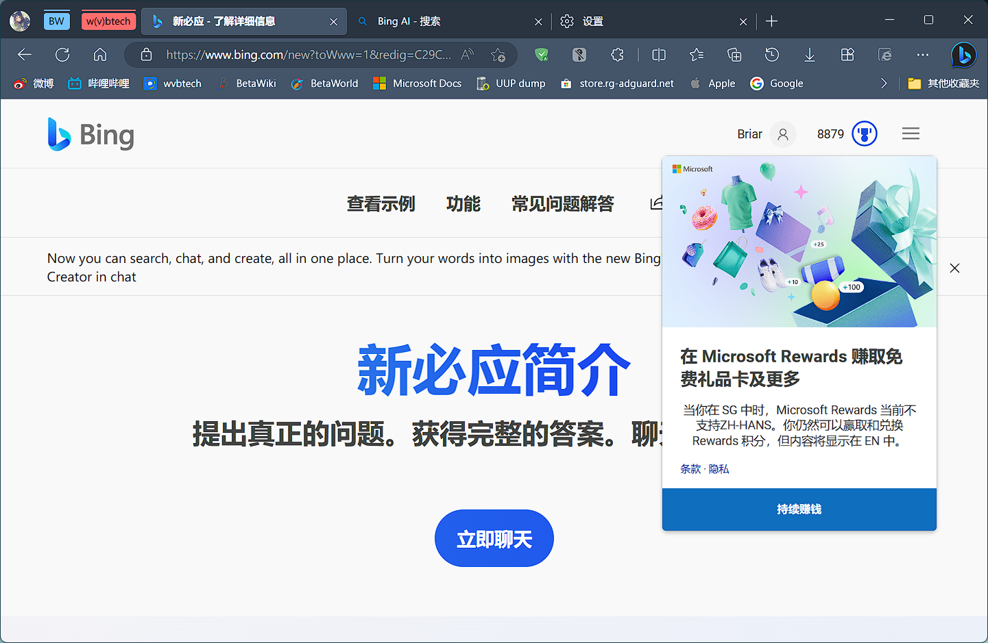Click the address bar URL field
The height and width of the screenshot is (643, 988).
coord(309,55)
